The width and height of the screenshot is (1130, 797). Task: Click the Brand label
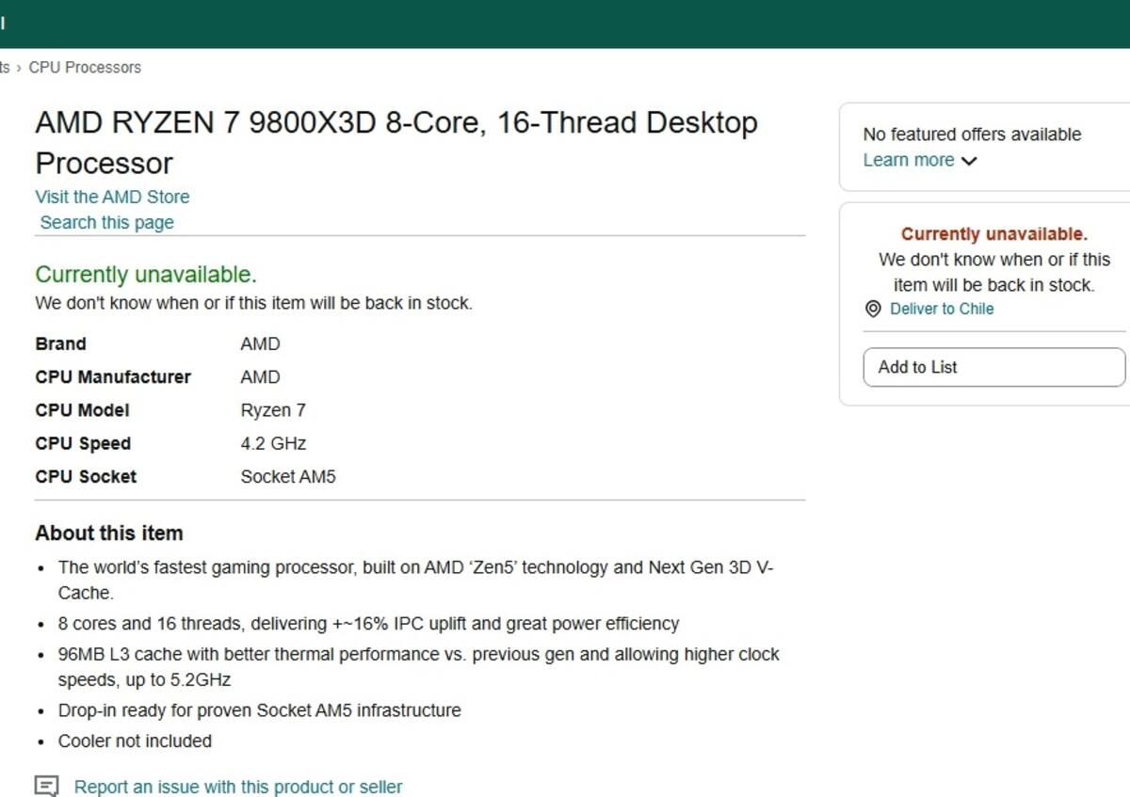pos(60,344)
